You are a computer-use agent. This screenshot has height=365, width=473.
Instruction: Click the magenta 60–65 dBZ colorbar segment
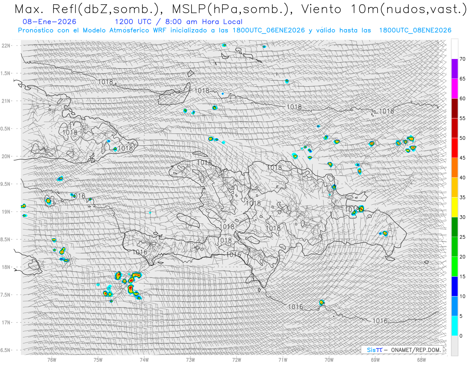pyautogui.click(x=454, y=89)
